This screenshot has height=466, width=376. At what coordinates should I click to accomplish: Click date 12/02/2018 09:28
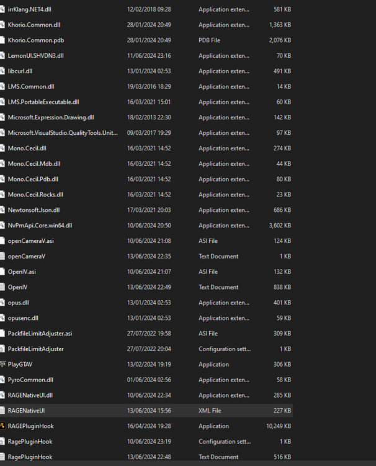tap(149, 9)
